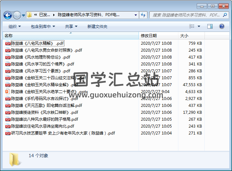
Task: Open the 组织 menu
Action: tap(14, 26)
